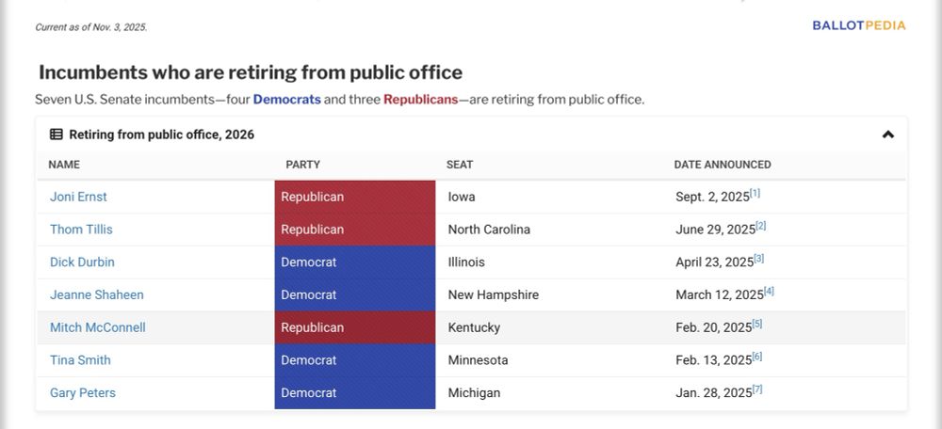Click the red Republicans link in summary
The image size is (942, 429).
pos(420,99)
